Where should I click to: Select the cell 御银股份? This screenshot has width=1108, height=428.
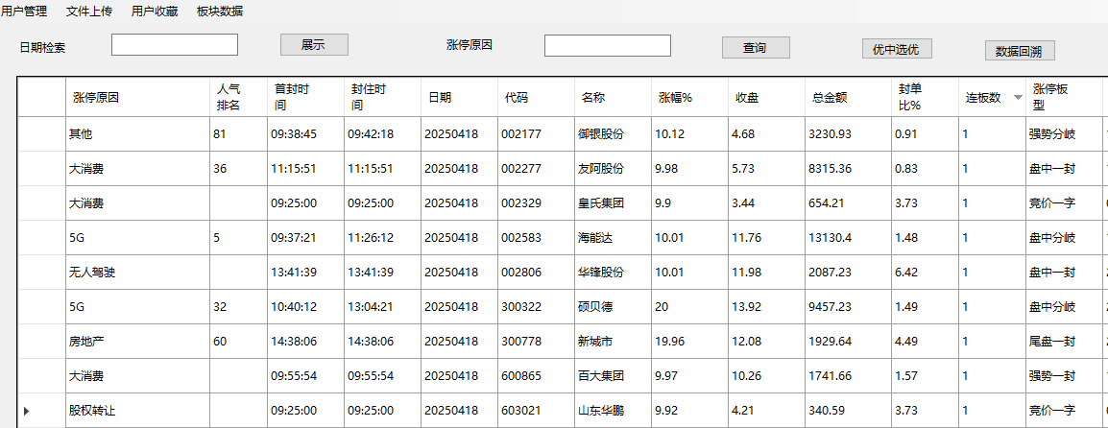tap(613, 134)
